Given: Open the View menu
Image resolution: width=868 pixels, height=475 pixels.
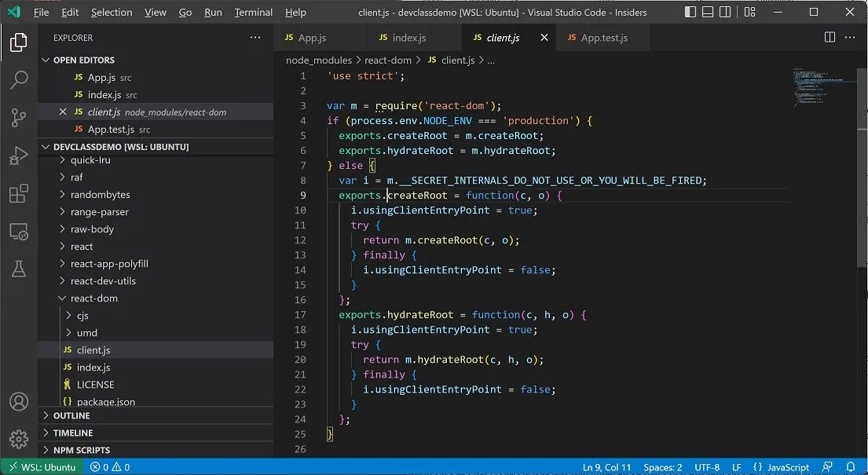Looking at the screenshot, I should (x=156, y=13).
